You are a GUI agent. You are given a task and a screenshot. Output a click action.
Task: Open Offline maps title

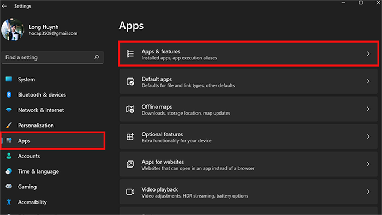pyautogui.click(x=157, y=106)
